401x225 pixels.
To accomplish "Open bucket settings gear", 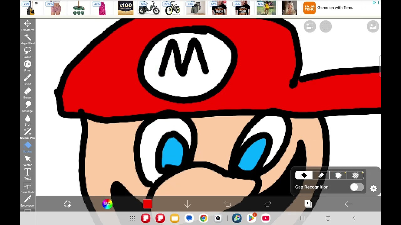I will (373, 188).
